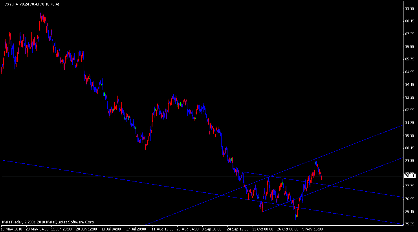The height and width of the screenshot is (232, 418).
Task: Click the 13 Jul 04:00 time label
Action: pos(111,229)
